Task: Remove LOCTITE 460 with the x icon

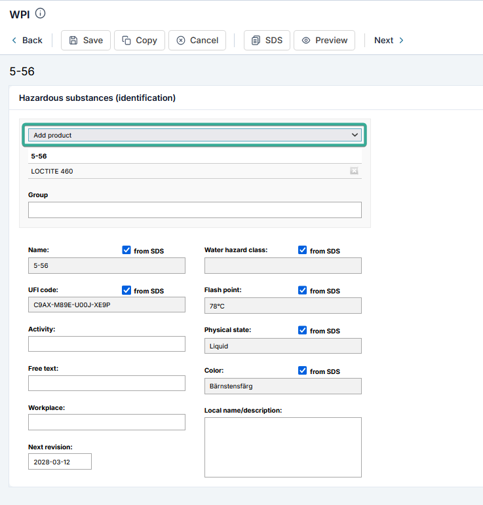Action: [354, 171]
